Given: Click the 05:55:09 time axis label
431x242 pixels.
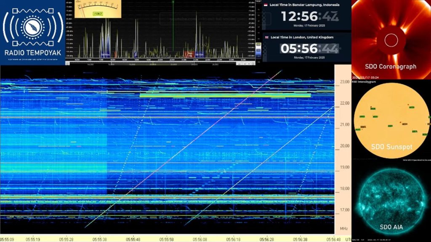Looking at the screenshot, I should (7, 239).
